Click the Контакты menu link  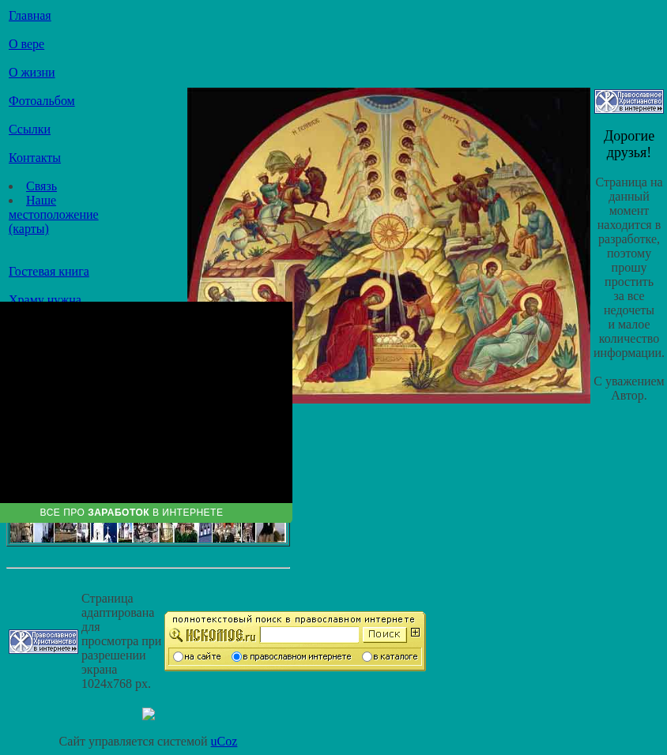[x=35, y=158]
